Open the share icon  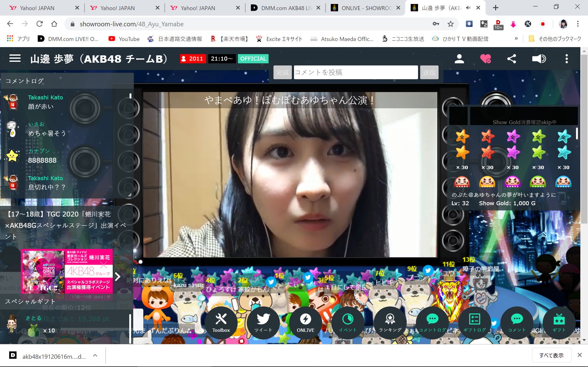tap(511, 59)
